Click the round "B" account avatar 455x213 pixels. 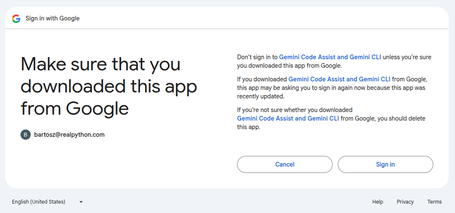26,135
